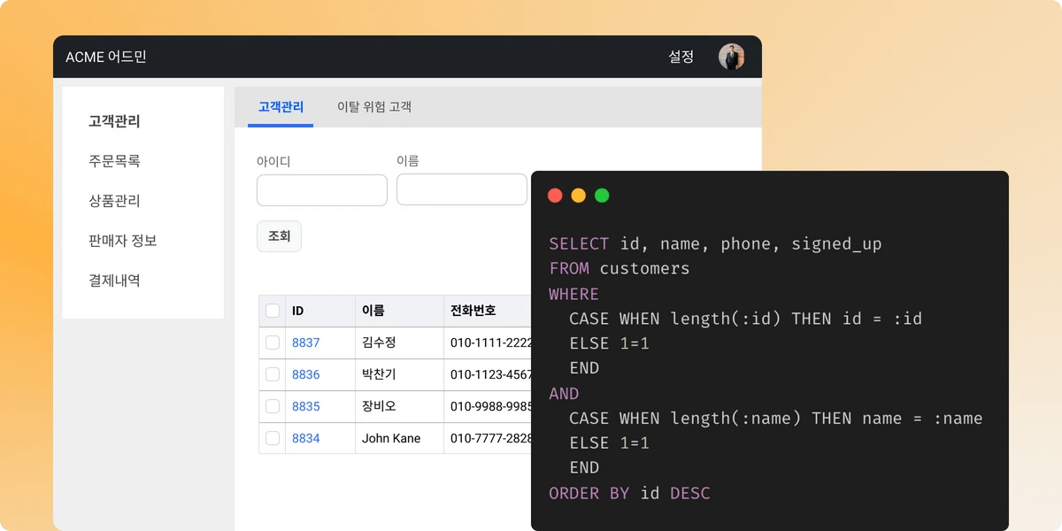Open 설정 in the top bar

point(681,57)
